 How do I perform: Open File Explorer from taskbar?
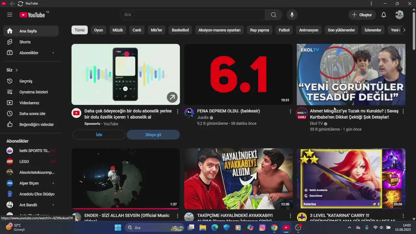click(x=203, y=227)
